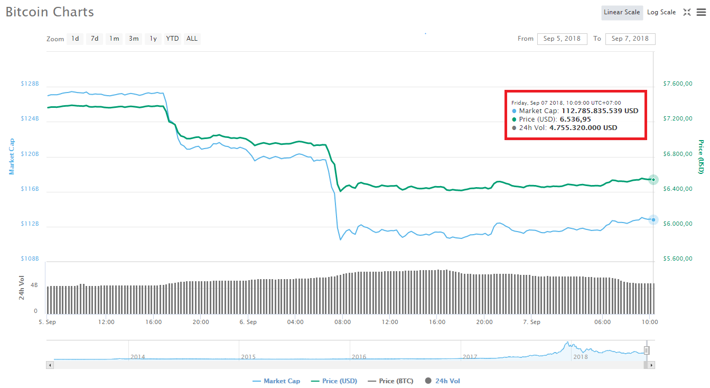Switch to Log Scale

pyautogui.click(x=661, y=12)
